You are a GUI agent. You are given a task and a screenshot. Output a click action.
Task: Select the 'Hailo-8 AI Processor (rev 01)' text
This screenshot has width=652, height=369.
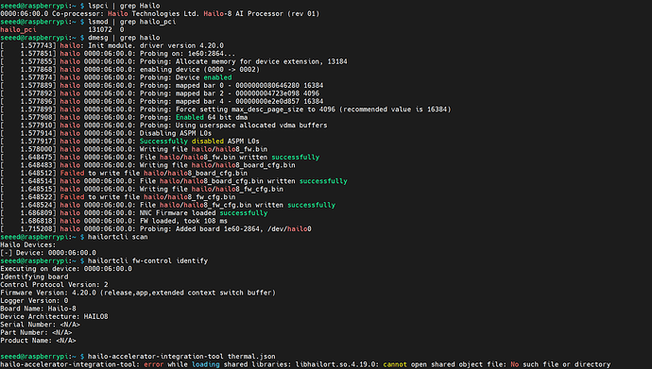(x=261, y=14)
